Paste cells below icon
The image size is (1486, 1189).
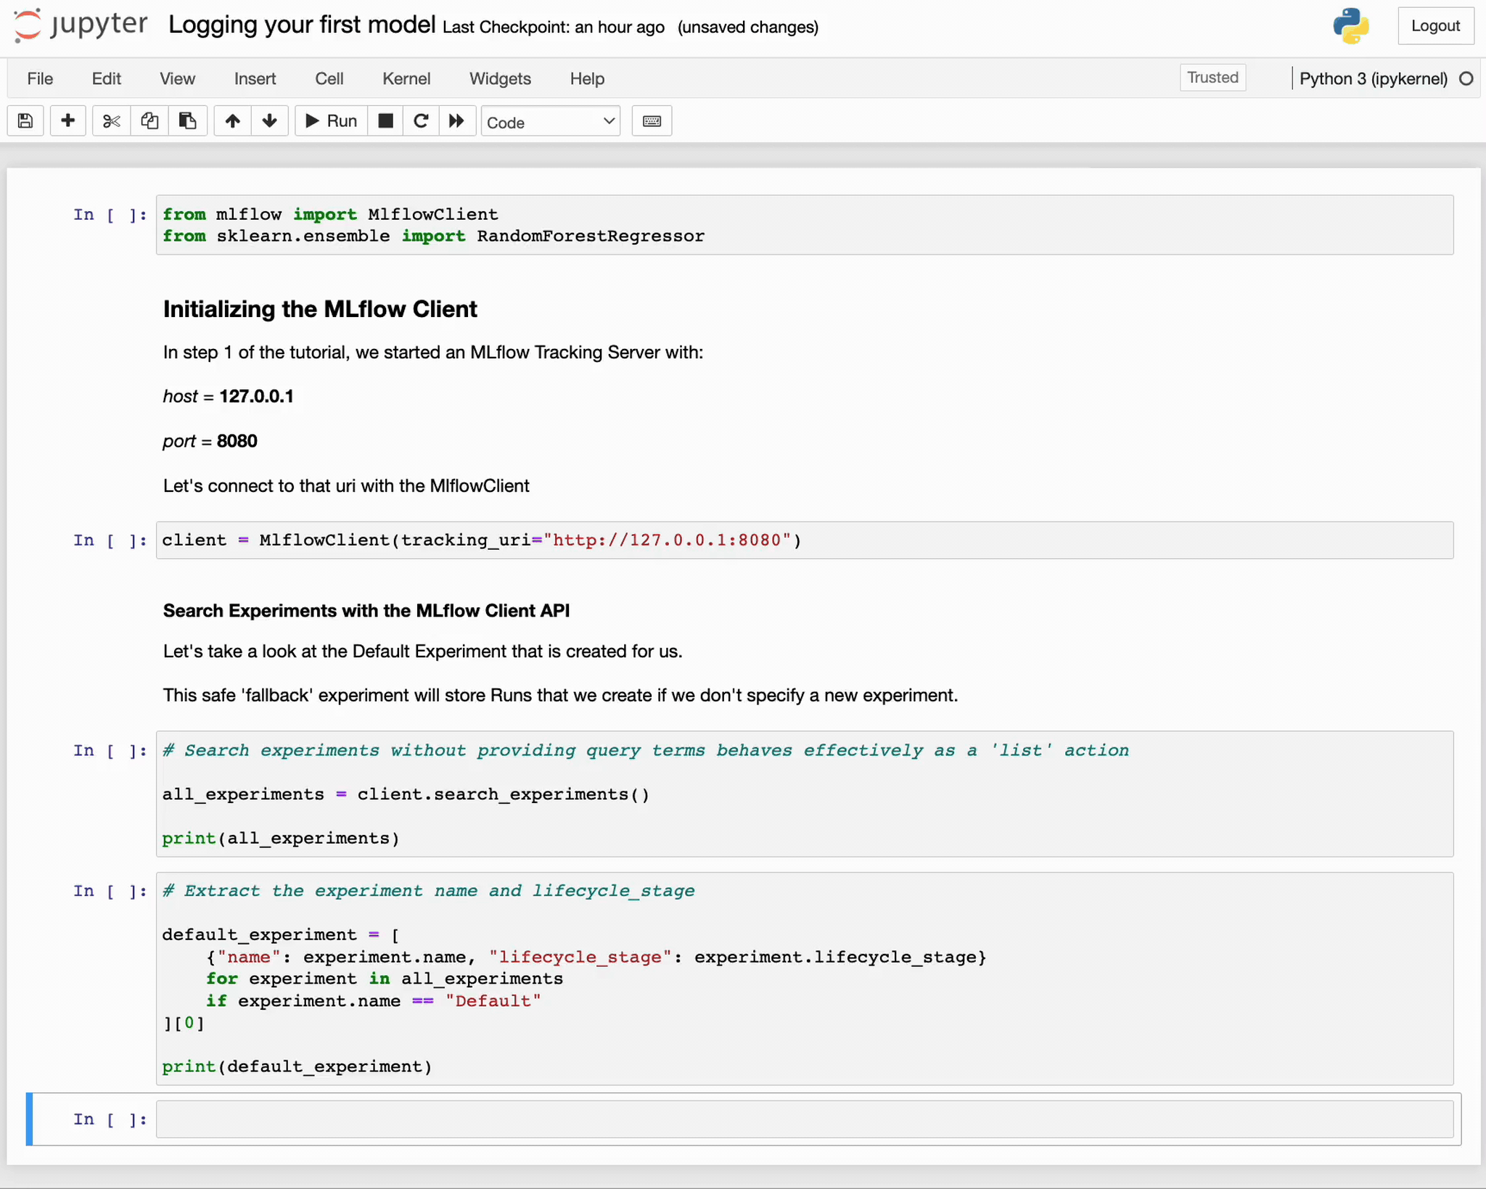(x=188, y=121)
